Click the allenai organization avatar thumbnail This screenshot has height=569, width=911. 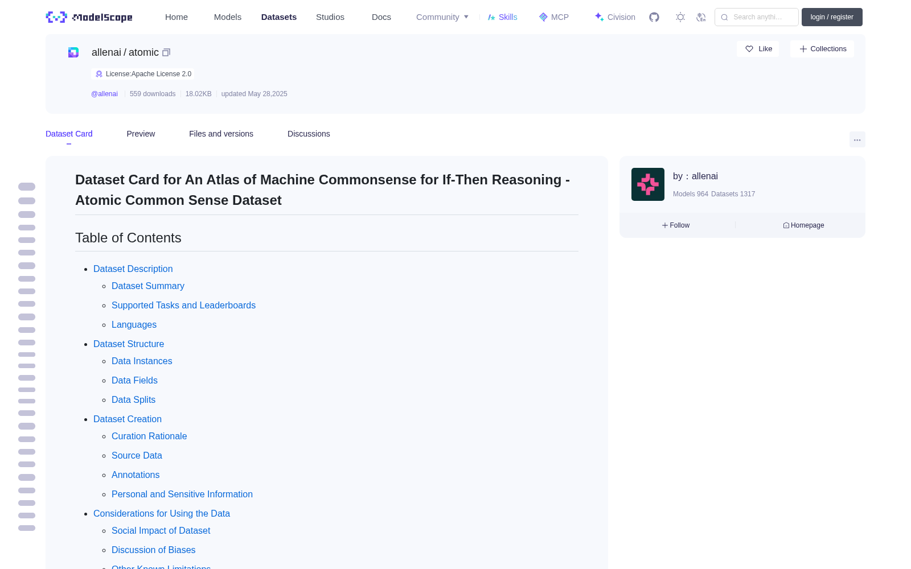tap(648, 184)
